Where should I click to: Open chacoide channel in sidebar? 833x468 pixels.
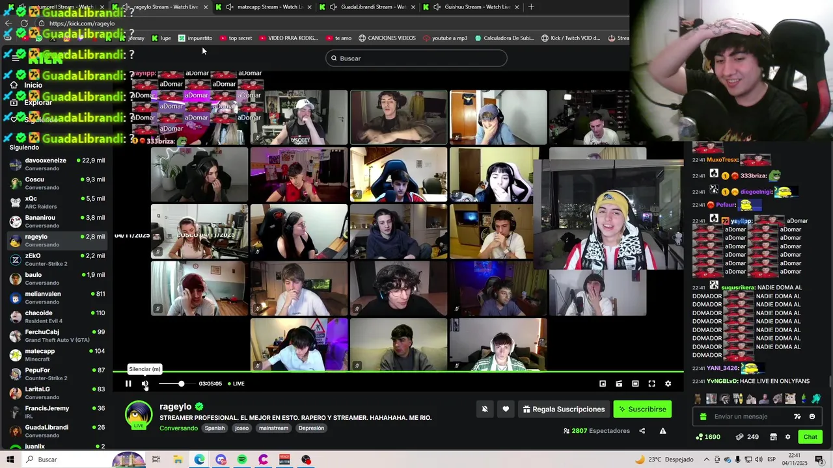pyautogui.click(x=57, y=317)
